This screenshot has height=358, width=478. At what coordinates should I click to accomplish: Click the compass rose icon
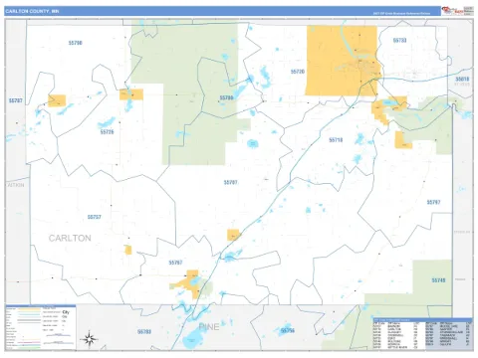[x=89, y=339]
